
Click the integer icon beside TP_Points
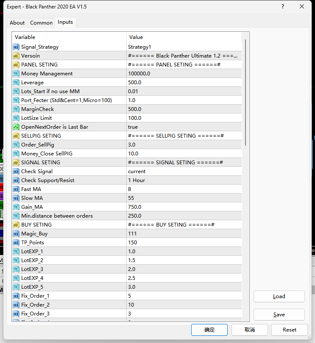click(16, 243)
